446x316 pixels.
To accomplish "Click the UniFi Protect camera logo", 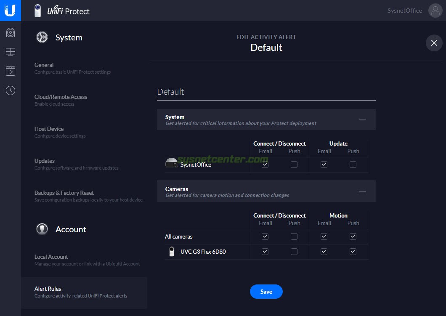I will click(37, 11).
